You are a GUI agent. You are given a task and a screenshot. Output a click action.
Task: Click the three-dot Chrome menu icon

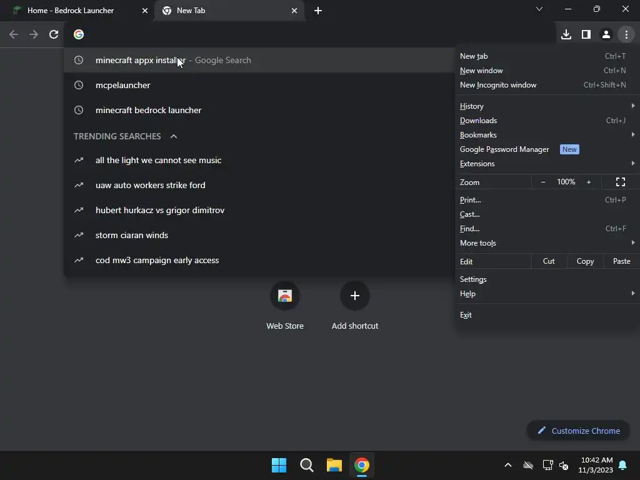point(626,34)
